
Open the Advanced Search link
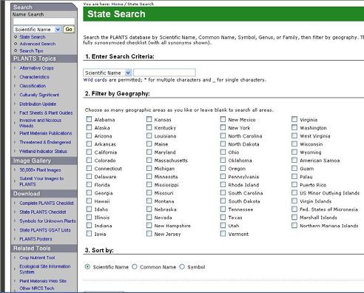click(38, 44)
